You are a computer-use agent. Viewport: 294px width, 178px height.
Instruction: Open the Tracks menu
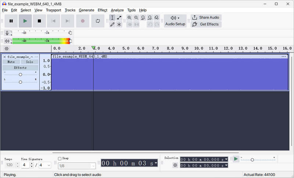point(70,10)
